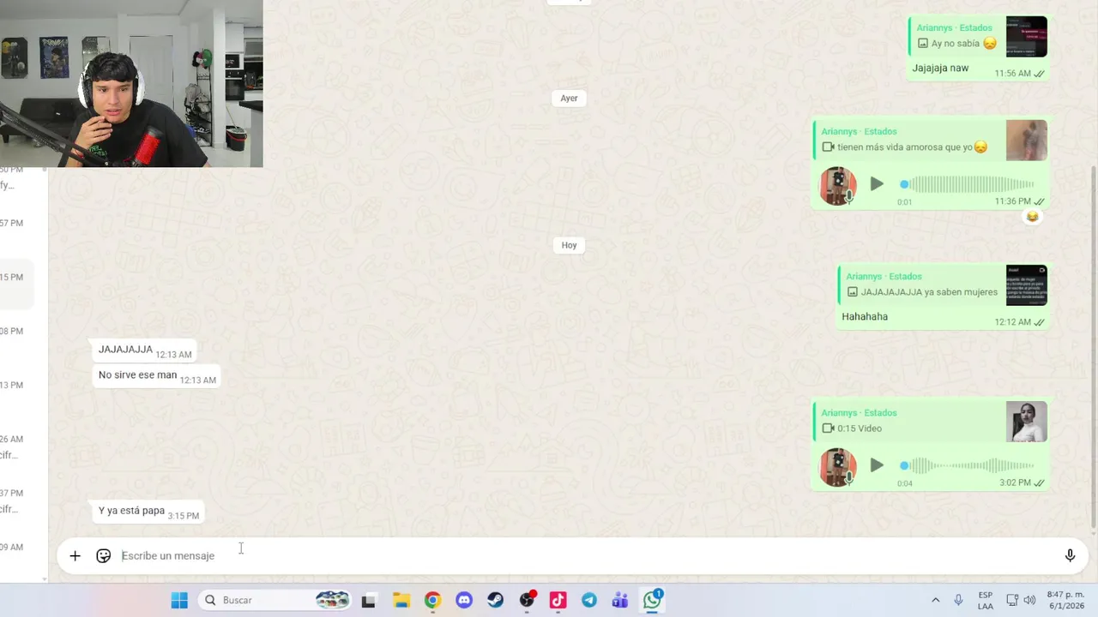Open Google Chrome from the taskbar
1098x617 pixels.
[432, 601]
